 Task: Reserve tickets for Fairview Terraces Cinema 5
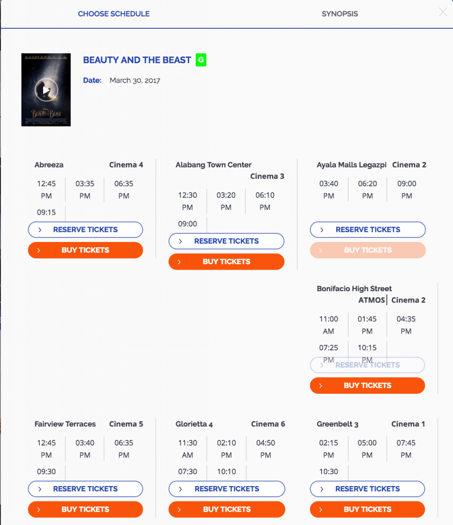[85, 489]
